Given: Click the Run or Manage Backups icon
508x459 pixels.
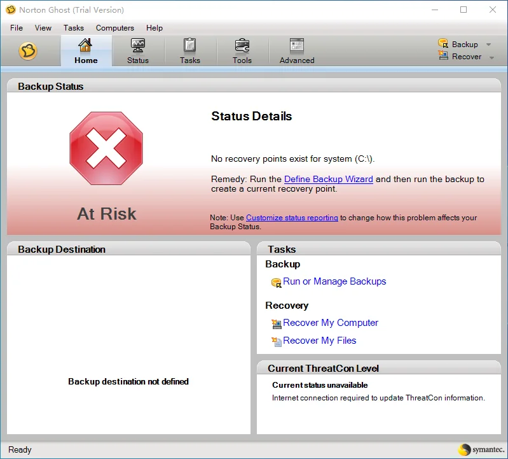Looking at the screenshot, I should [277, 283].
